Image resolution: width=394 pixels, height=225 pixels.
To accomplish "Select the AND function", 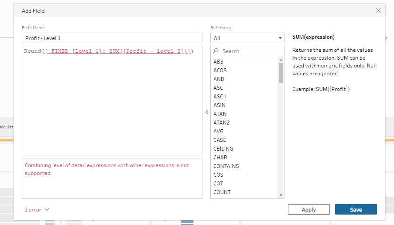I will coord(219,79).
